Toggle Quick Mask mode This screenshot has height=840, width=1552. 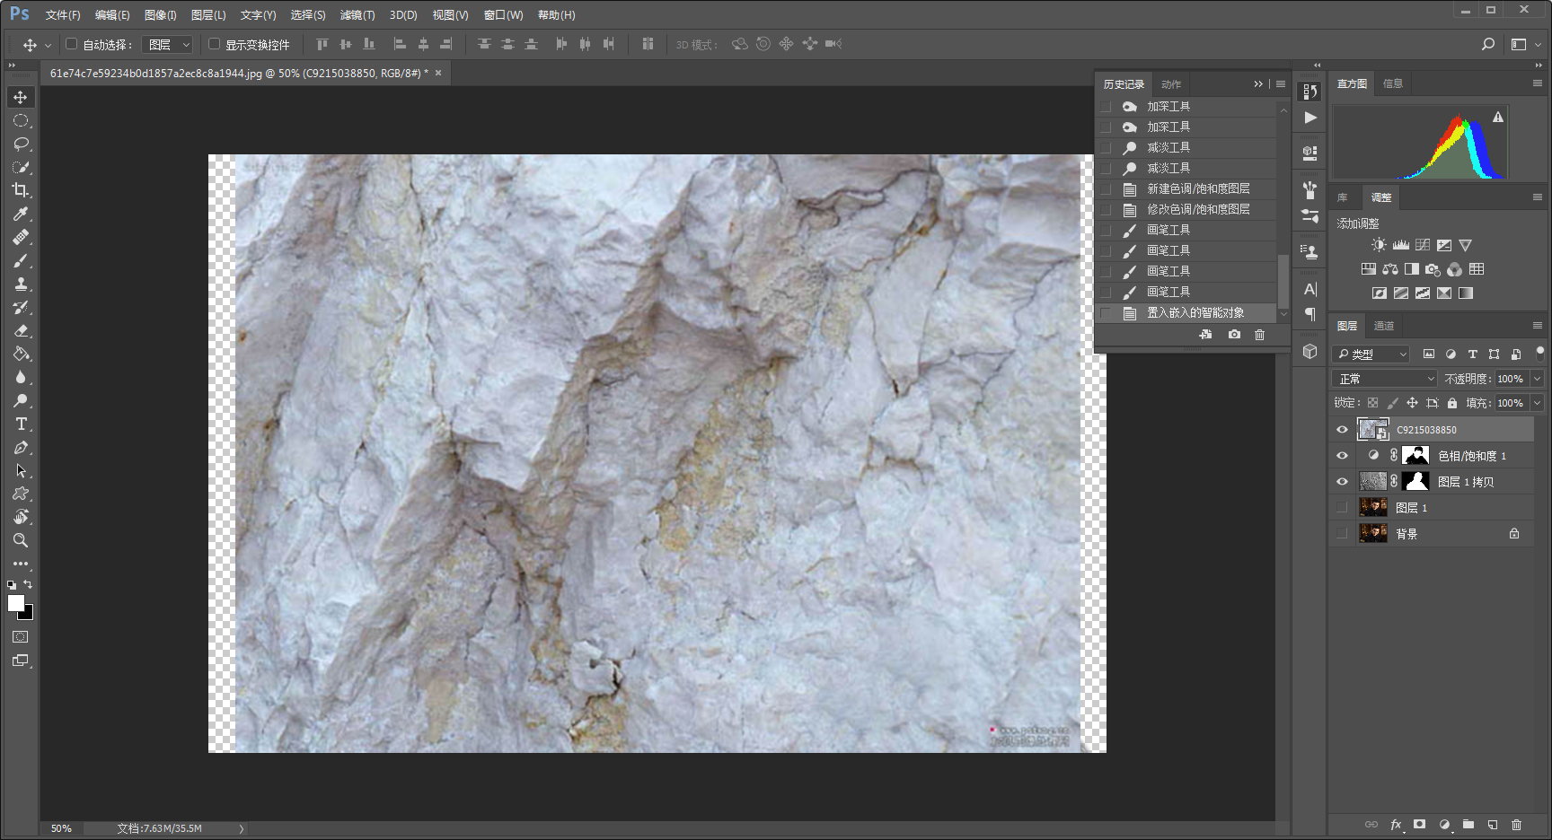pyautogui.click(x=21, y=637)
